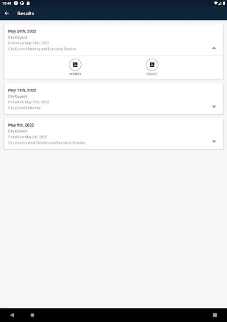This screenshot has height=322, width=227.
Task: Tap the Results page title
Action: [26, 14]
